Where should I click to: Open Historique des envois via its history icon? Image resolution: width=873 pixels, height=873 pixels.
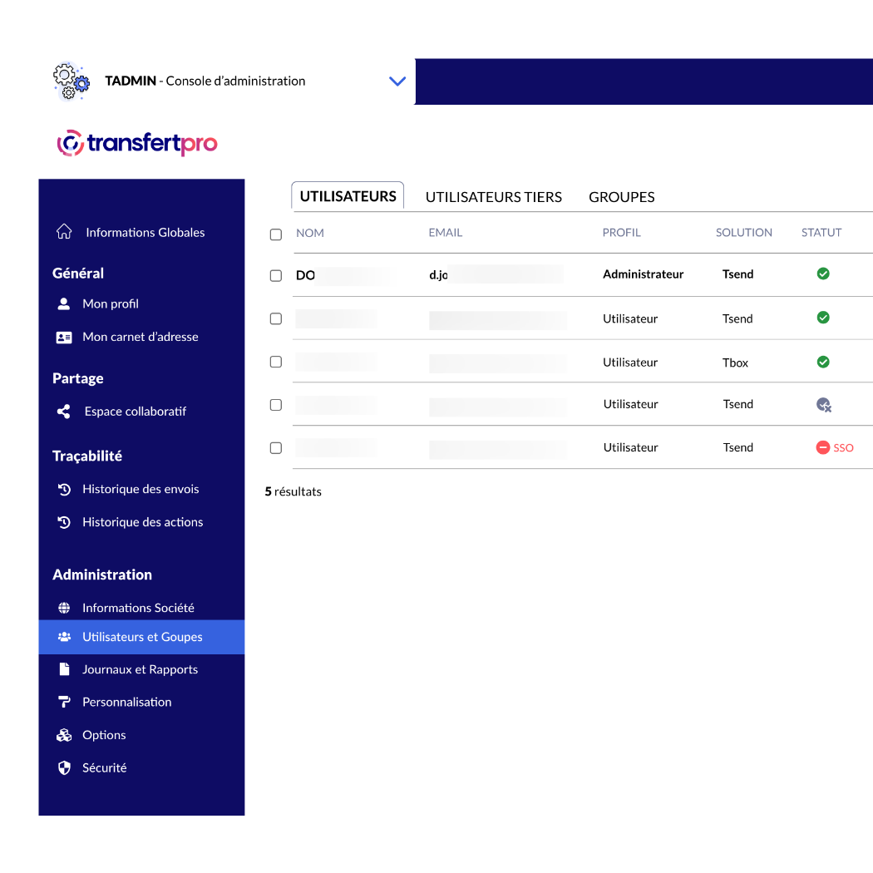point(64,489)
